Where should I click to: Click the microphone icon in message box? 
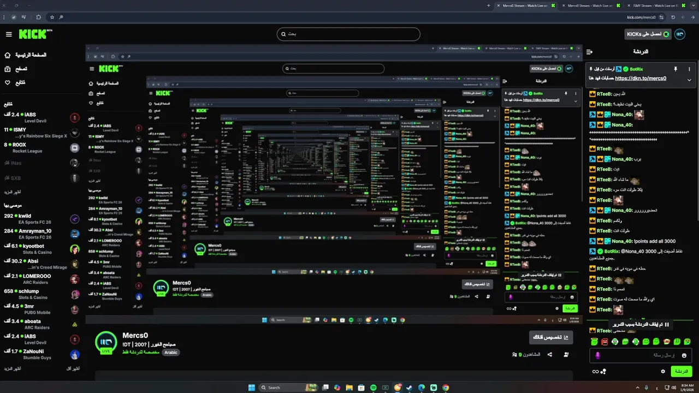point(597,355)
